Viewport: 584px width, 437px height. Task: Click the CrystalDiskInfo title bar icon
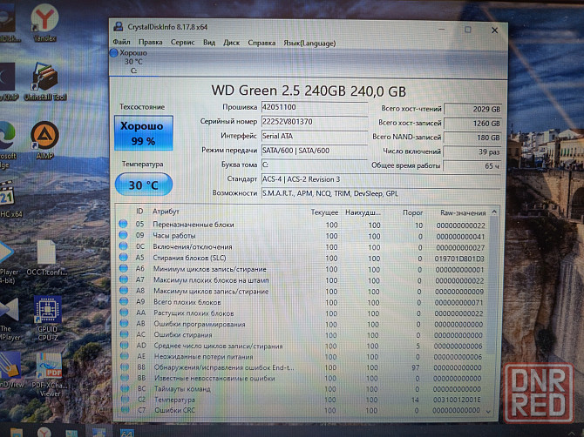(x=119, y=26)
